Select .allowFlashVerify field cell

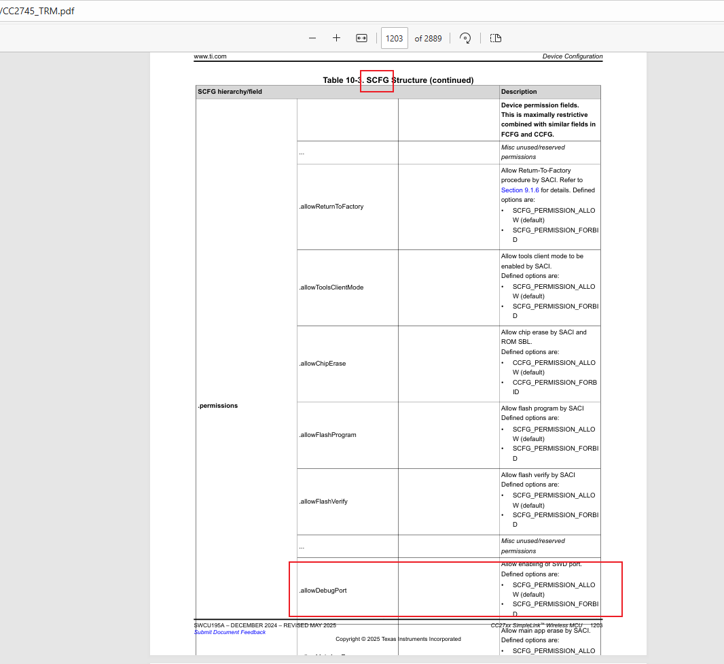coord(347,502)
